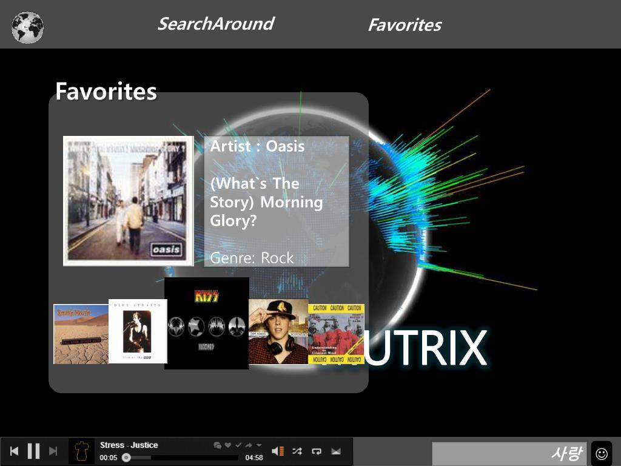Click the checkmark icon in player
Image resolution: width=621 pixels, height=466 pixels.
[x=238, y=445]
